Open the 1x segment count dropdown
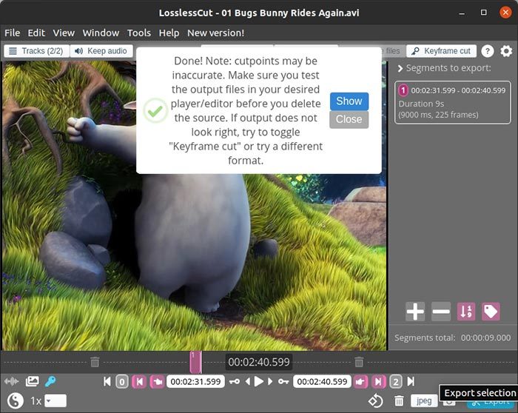This screenshot has height=413, width=518. (x=55, y=400)
